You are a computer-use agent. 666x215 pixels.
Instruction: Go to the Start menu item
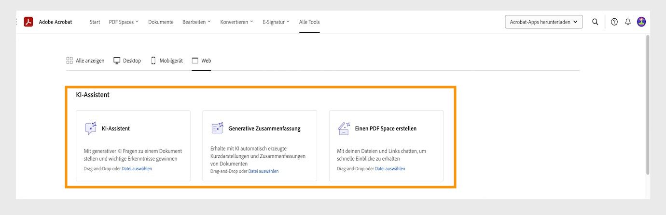95,22
